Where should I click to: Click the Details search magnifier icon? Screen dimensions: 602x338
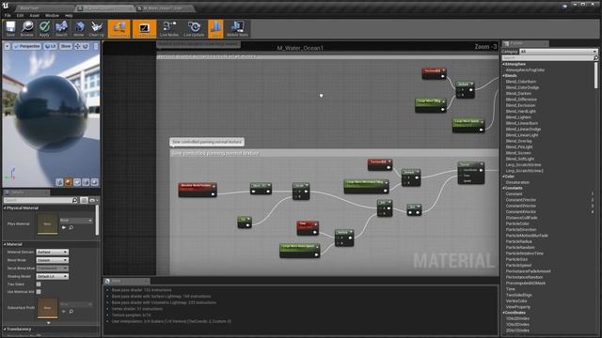coord(75,200)
